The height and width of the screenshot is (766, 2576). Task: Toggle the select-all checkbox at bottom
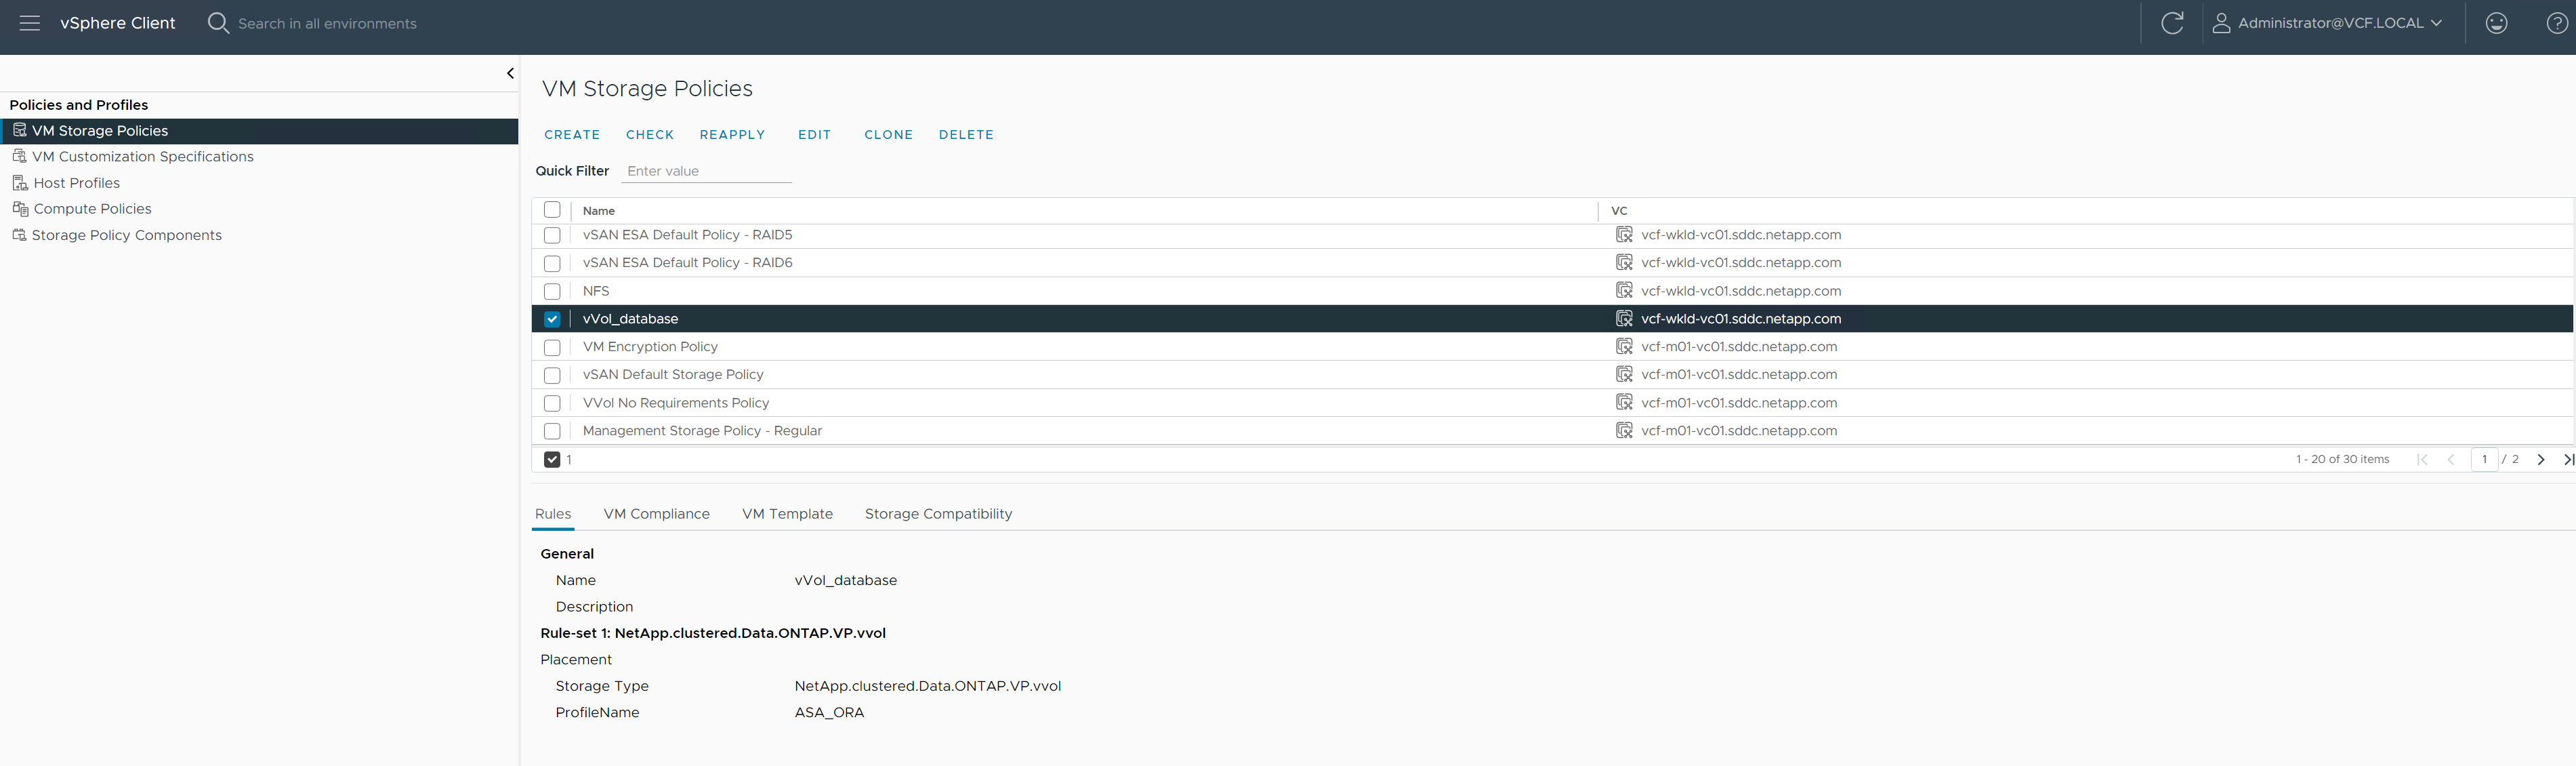554,459
